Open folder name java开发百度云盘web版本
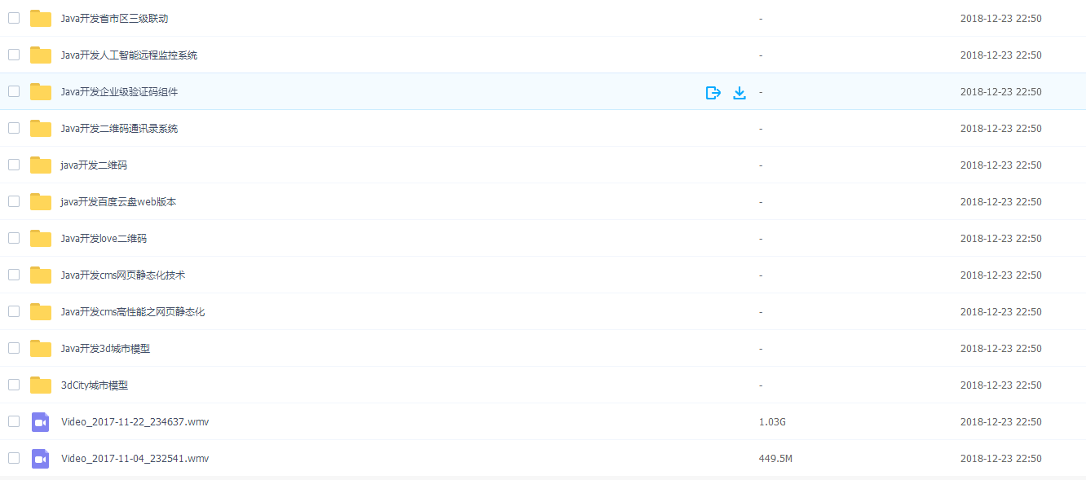Screen dimensions: 1086x480 (x=118, y=202)
